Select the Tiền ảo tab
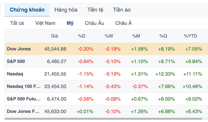This screenshot has height=122, width=208. click(122, 10)
